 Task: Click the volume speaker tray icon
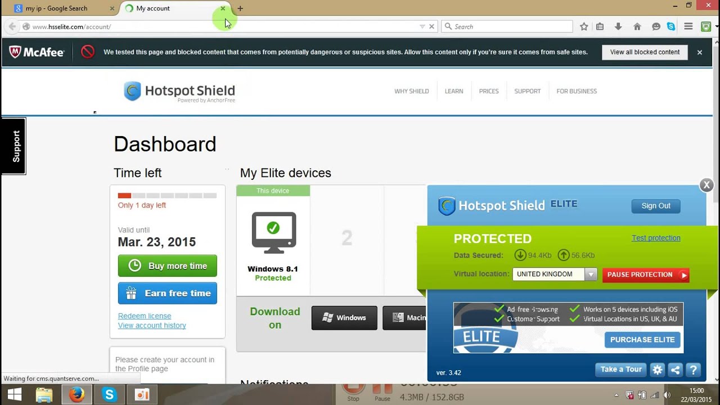pos(667,395)
